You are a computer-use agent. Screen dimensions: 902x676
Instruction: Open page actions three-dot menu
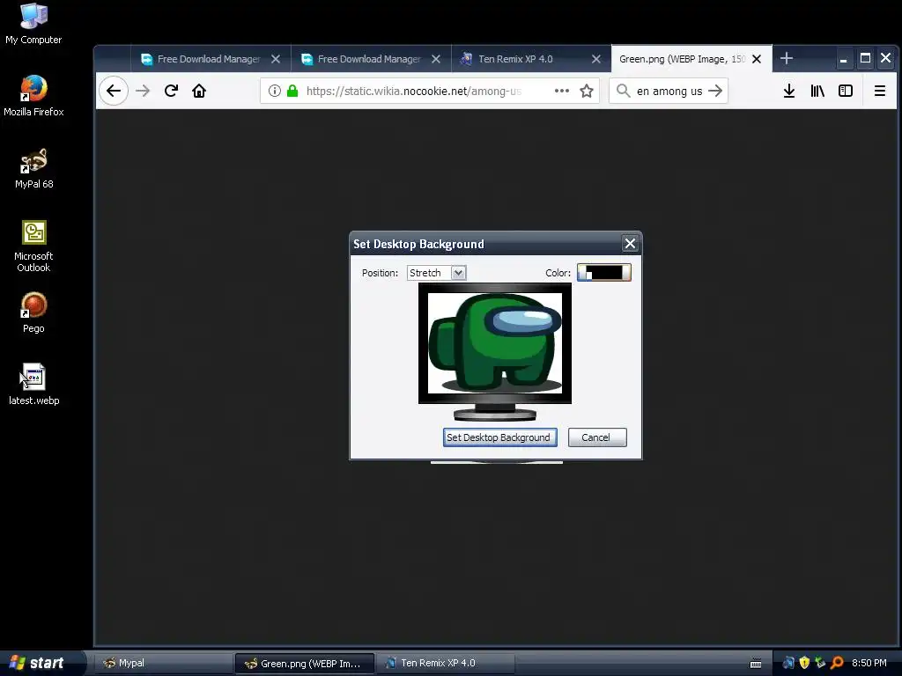tap(561, 91)
